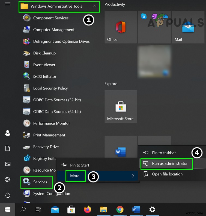
Task: Open Disk Cleanup icon
Action: 27,53
